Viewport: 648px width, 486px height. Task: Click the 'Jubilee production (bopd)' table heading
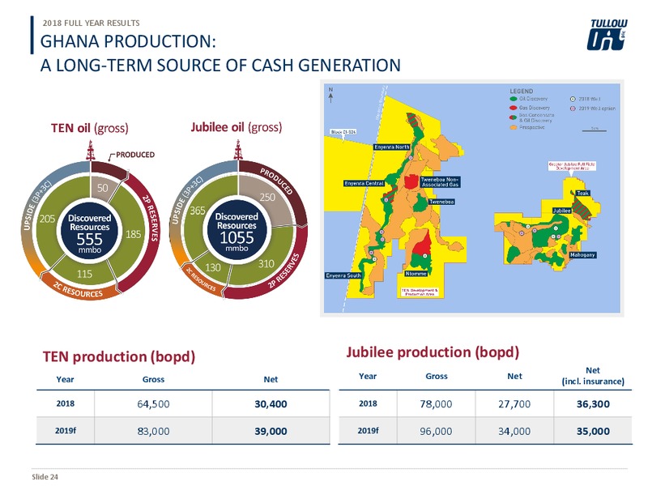[433, 352]
